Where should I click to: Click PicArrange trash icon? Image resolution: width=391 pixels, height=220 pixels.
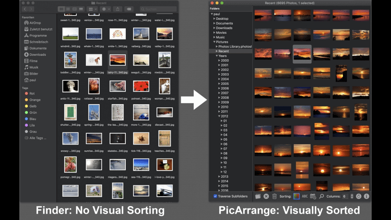(x=274, y=196)
